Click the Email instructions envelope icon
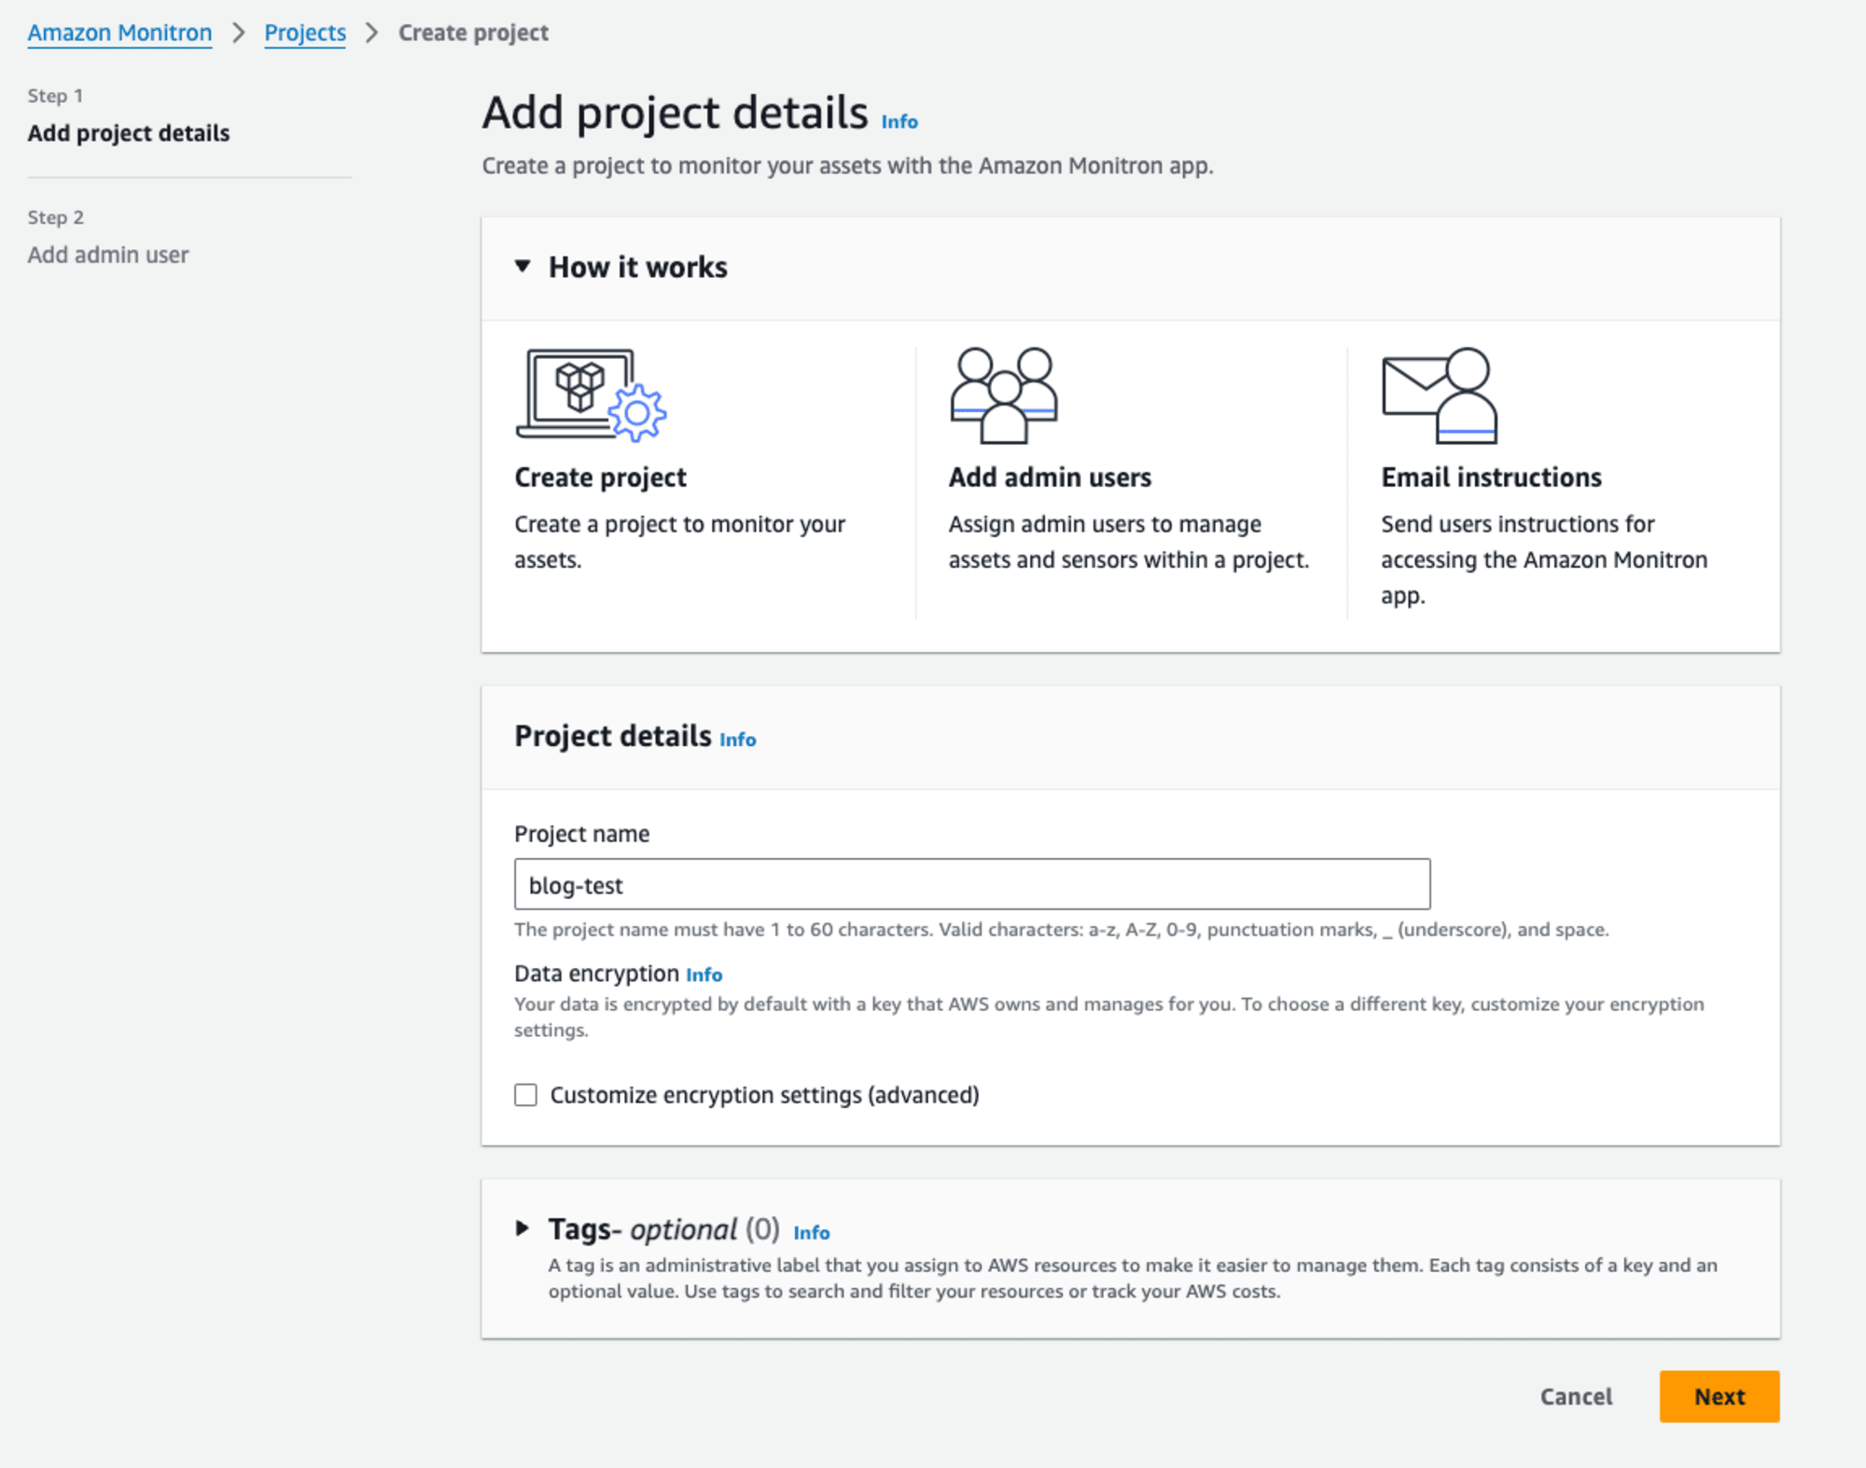The image size is (1866, 1468). [1440, 395]
